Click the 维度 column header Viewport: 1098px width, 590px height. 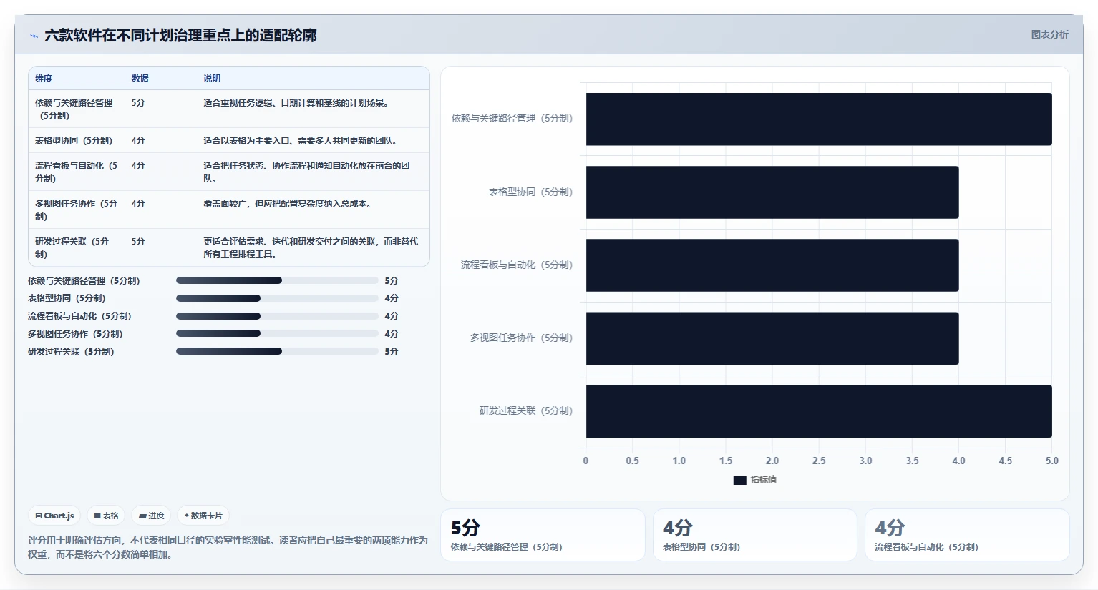[44, 79]
